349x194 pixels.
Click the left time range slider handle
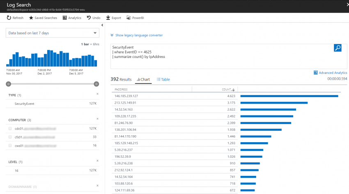click(9, 84)
